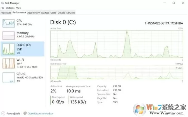
Task: Select the CPU usage graph thumbnail
Action: (x=9, y=23)
